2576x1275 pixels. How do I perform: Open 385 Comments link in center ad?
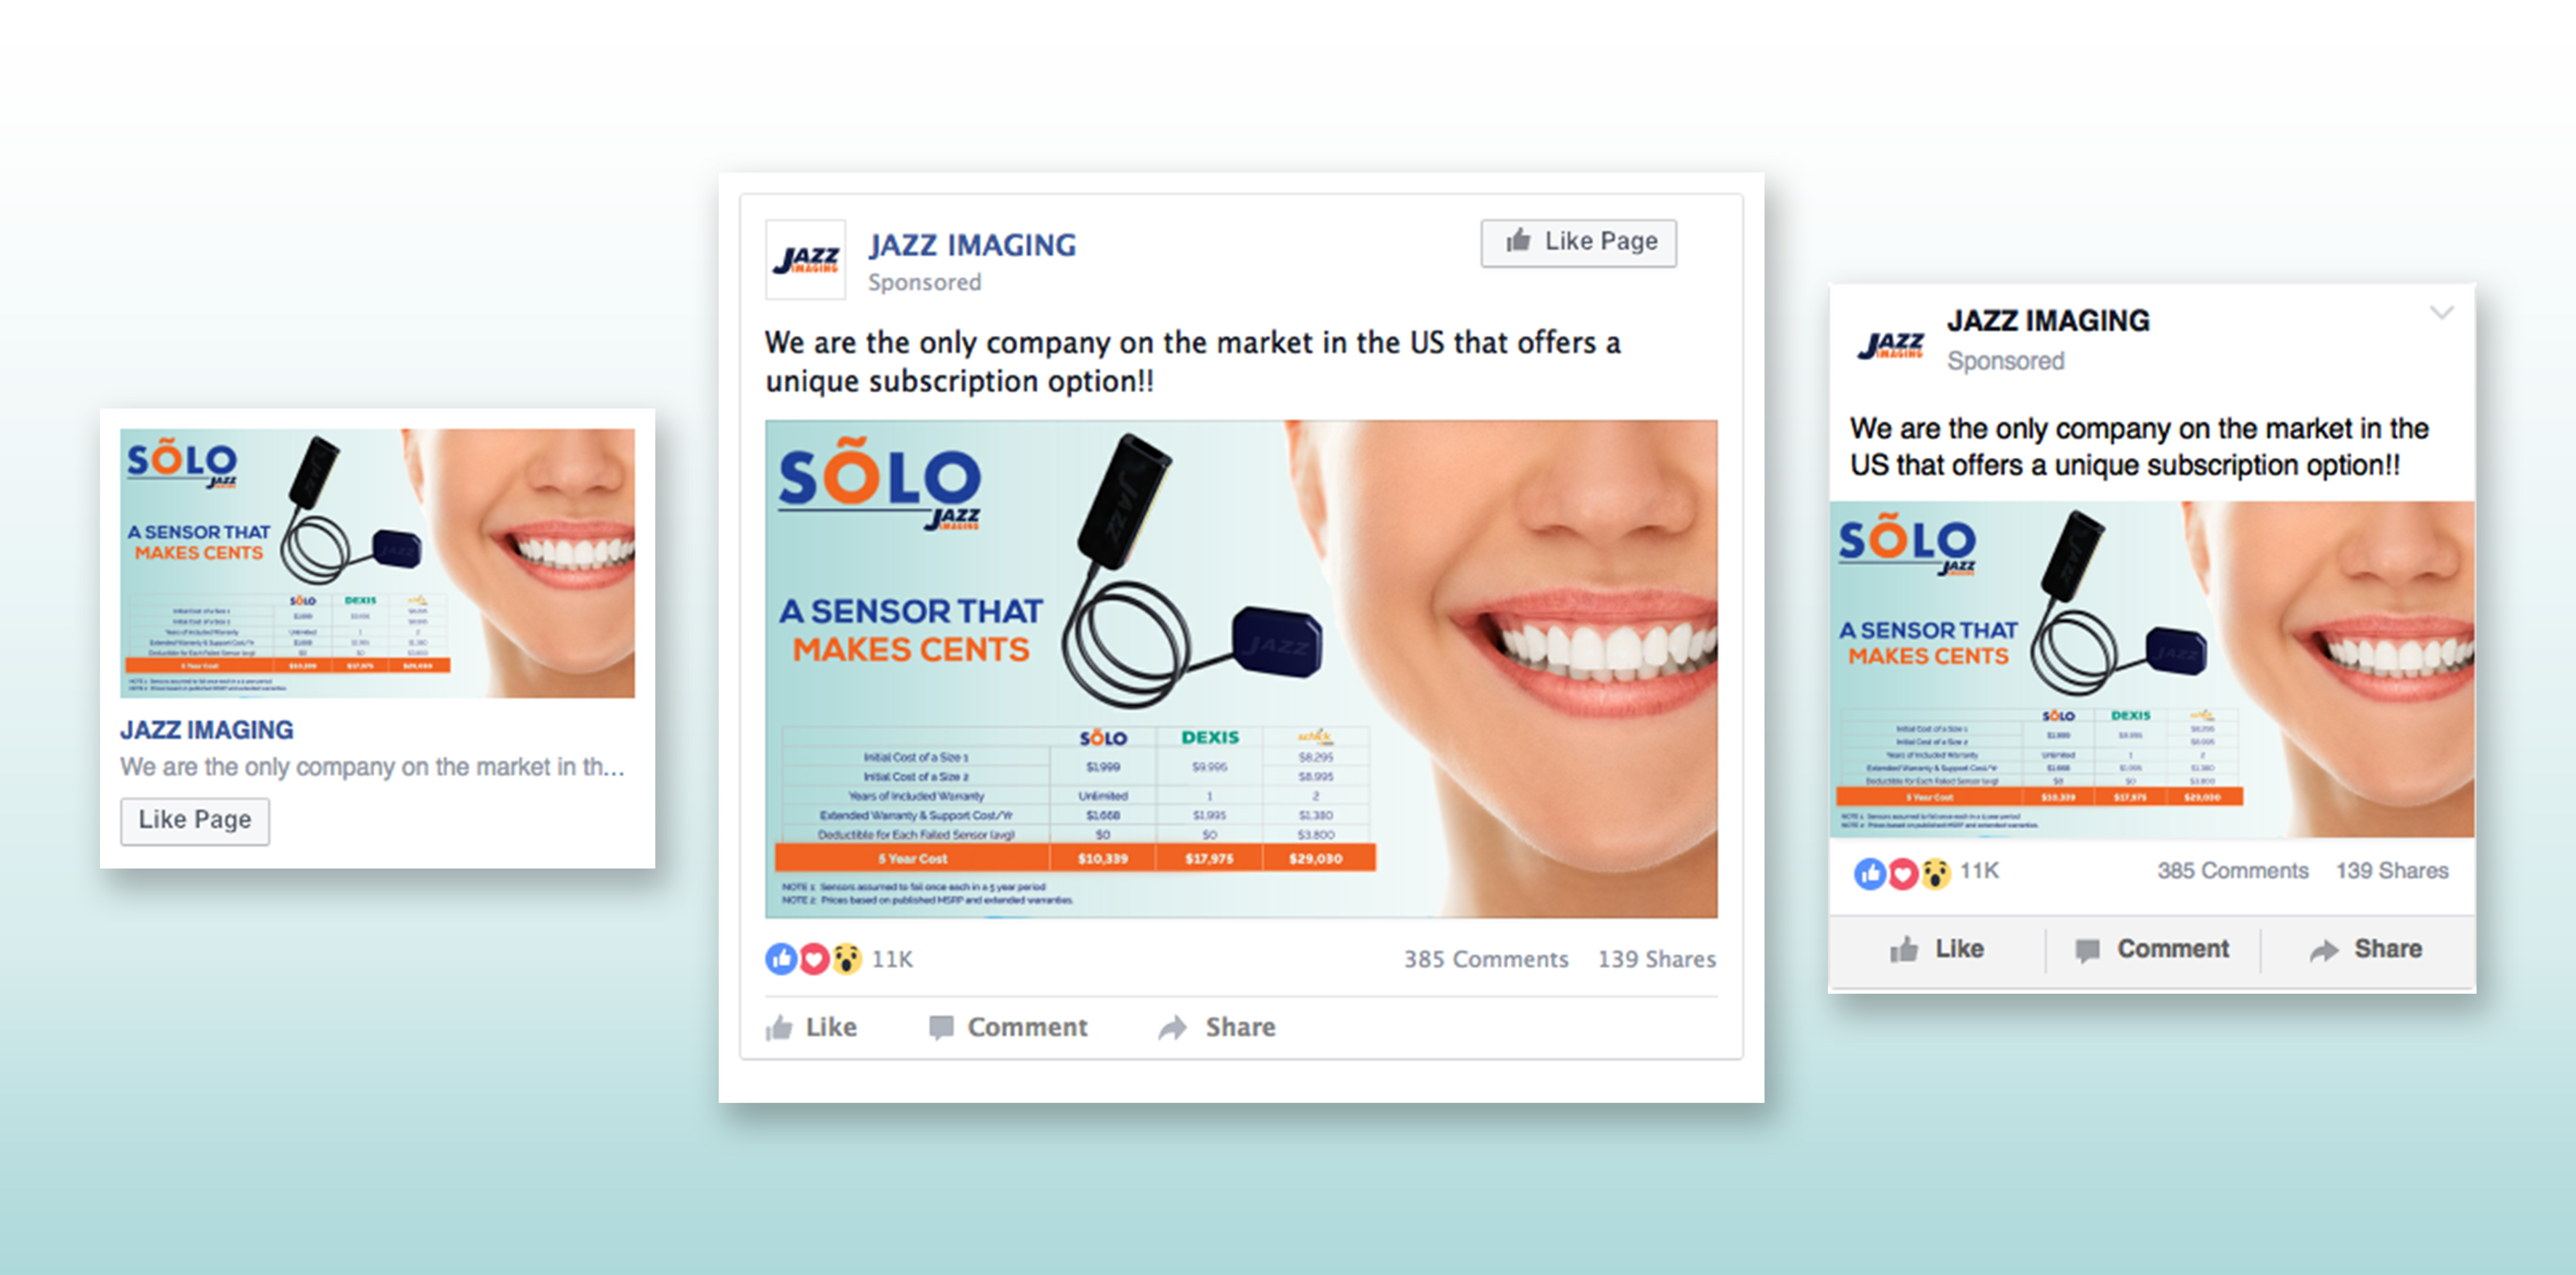tap(1486, 959)
